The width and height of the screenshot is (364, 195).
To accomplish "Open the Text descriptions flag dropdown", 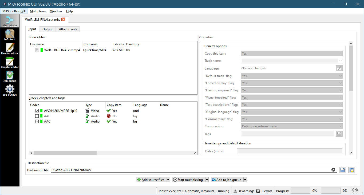I will coord(292,105).
